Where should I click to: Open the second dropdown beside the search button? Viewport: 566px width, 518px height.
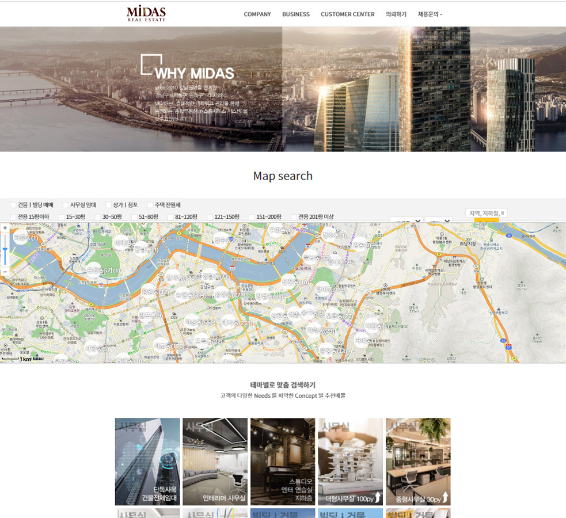point(439,221)
